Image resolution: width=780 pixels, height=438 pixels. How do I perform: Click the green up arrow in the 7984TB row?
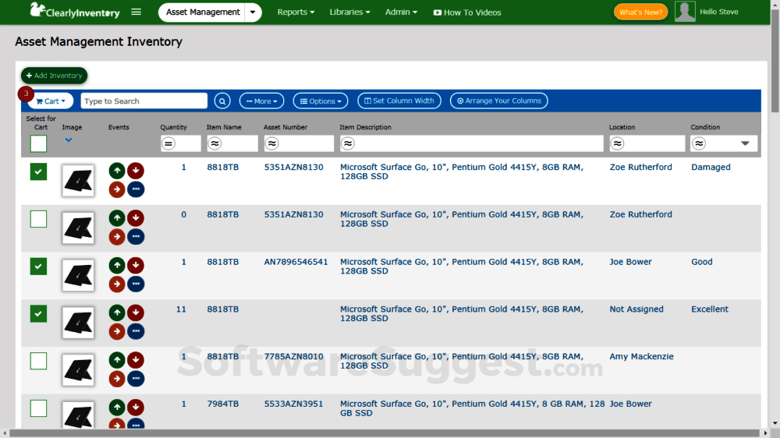(x=117, y=407)
